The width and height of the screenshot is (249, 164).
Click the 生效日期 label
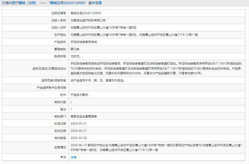tap(60, 131)
